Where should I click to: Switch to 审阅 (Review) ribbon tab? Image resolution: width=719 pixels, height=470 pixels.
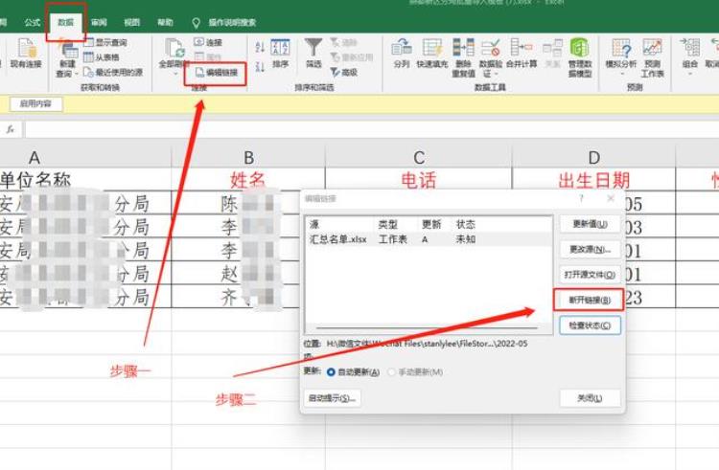99,21
